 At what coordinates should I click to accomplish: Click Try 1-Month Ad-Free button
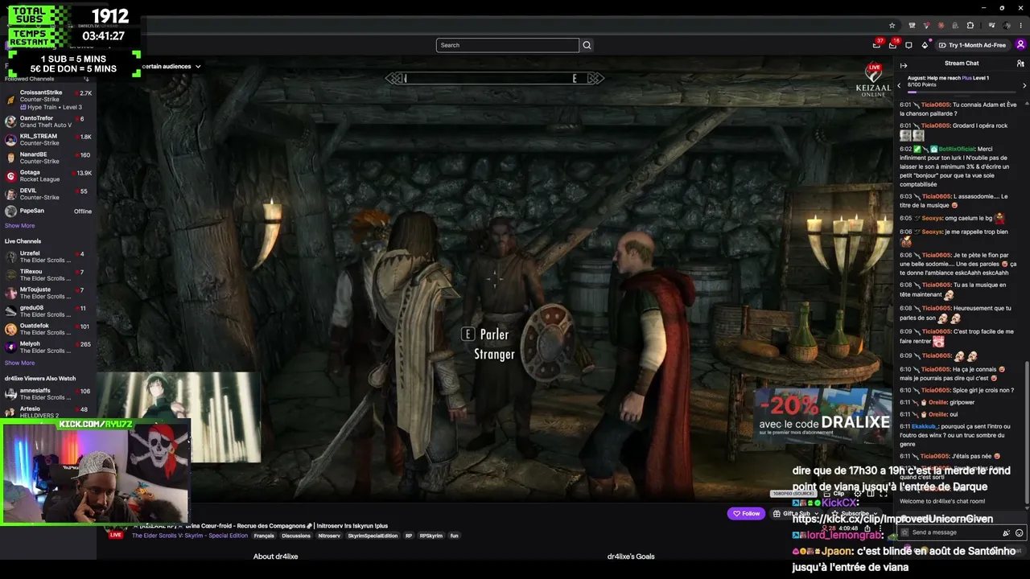coord(972,45)
